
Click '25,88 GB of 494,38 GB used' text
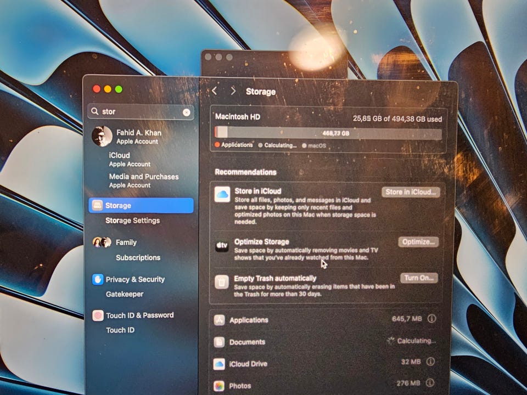tap(397, 119)
